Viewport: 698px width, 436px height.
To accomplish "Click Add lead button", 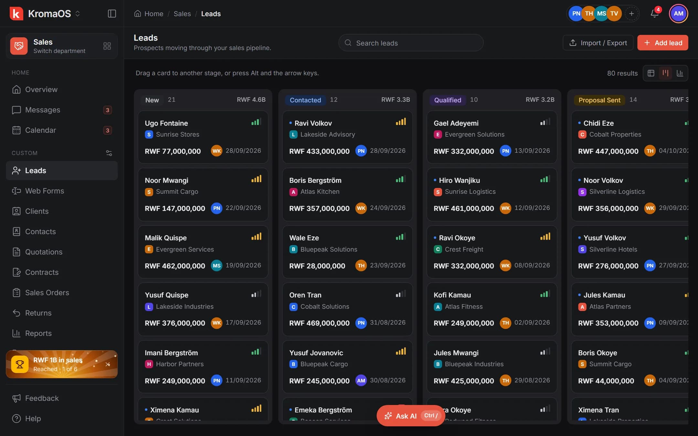I will pos(662,43).
